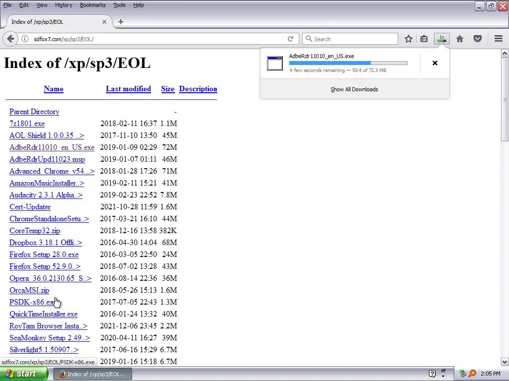Download QuickTimeInstaller.exe

click(43, 314)
